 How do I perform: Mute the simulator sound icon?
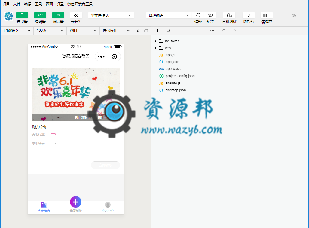click(x=138, y=31)
